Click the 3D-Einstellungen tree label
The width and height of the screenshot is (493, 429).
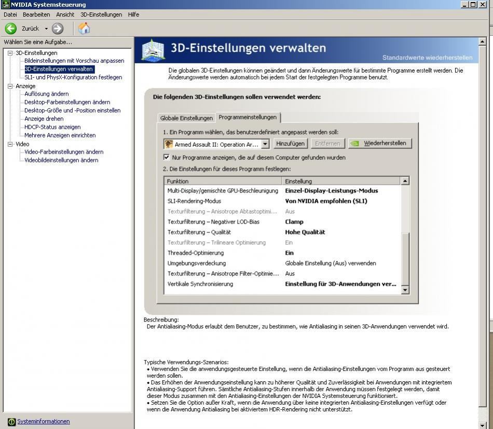tap(36, 53)
